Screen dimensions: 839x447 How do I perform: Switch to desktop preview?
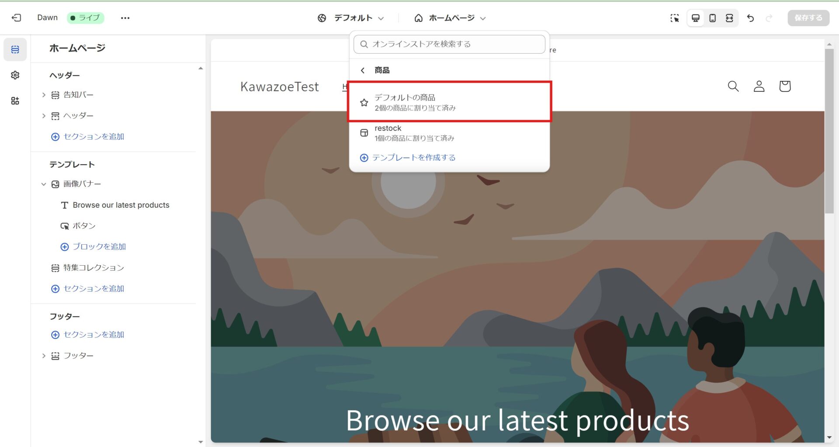[x=696, y=18]
